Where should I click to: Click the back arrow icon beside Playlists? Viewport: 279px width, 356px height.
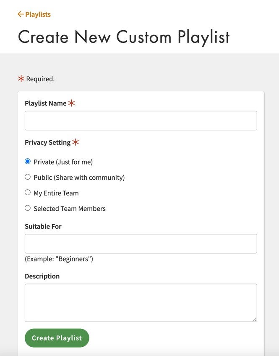pyautogui.click(x=21, y=14)
